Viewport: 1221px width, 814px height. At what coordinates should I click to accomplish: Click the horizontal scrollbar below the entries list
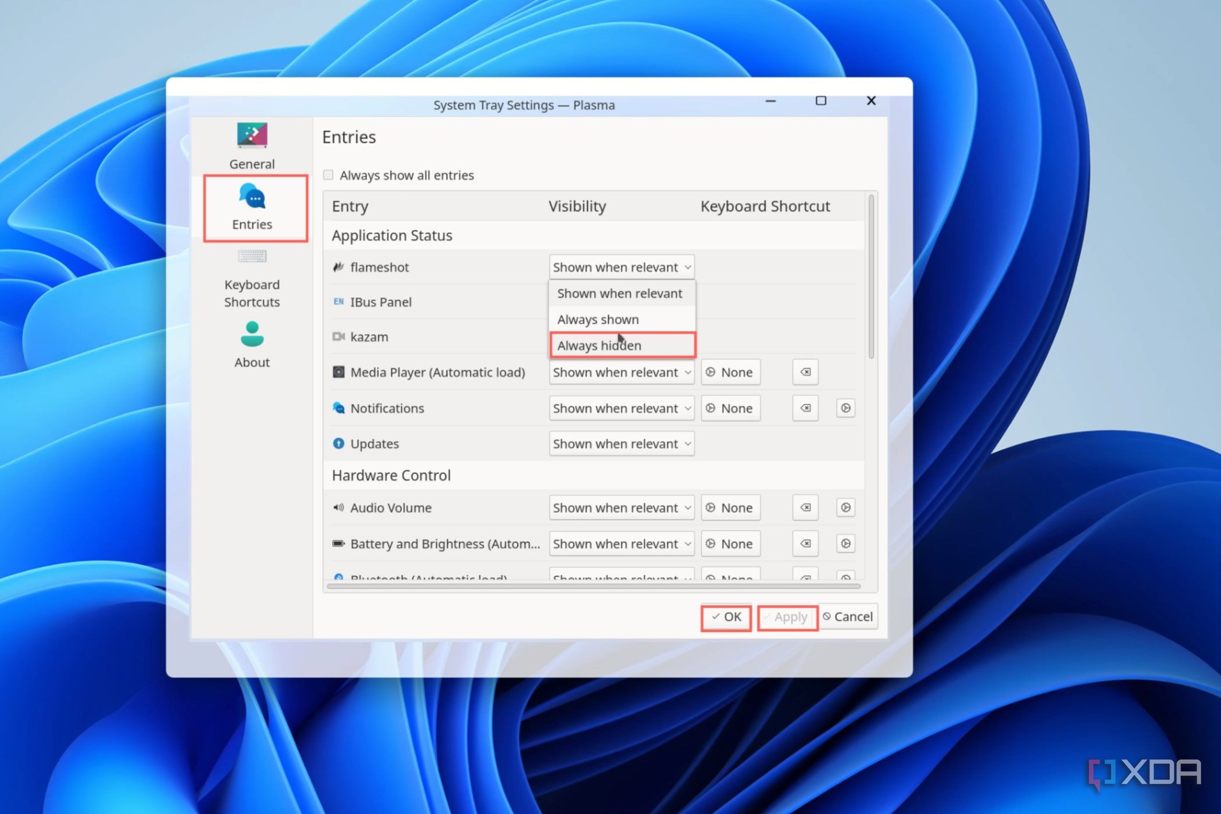coord(599,587)
